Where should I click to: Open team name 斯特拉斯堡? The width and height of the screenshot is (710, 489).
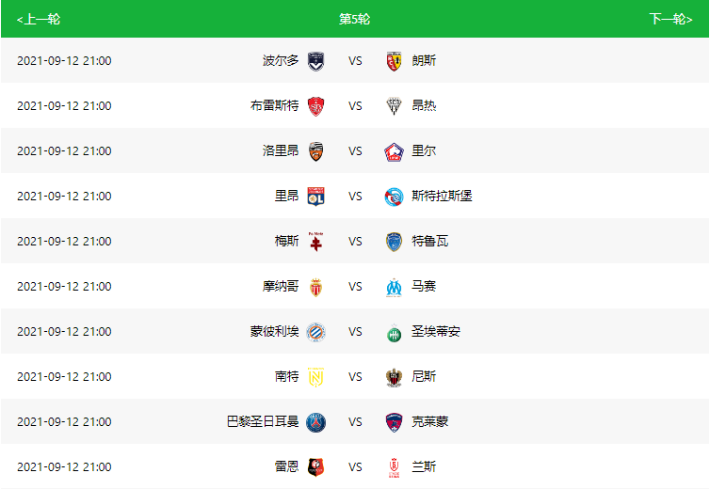click(442, 196)
